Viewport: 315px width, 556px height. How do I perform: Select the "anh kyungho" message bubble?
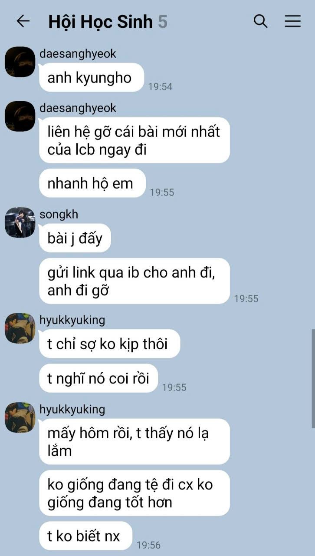point(92,77)
